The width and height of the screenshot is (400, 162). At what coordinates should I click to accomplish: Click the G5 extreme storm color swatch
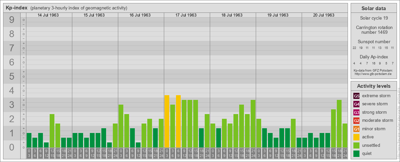(x=356, y=96)
